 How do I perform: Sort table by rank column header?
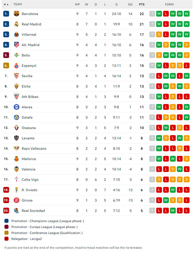(6, 4)
